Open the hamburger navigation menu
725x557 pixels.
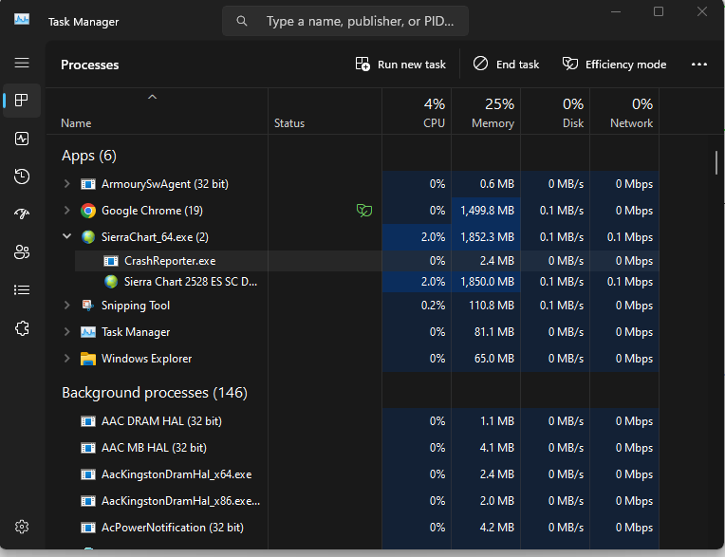pyautogui.click(x=22, y=63)
